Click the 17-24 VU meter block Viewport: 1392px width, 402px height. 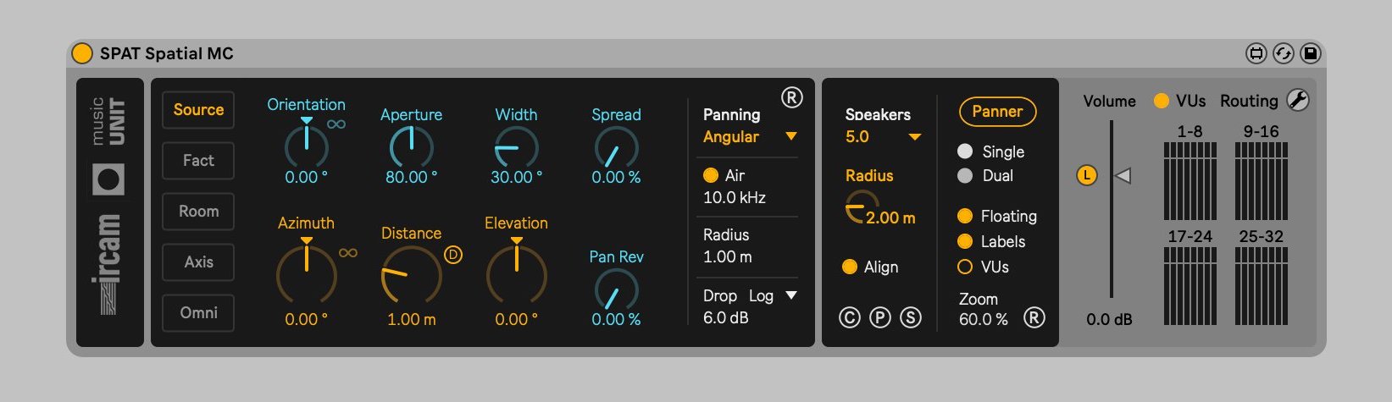(x=1190, y=286)
